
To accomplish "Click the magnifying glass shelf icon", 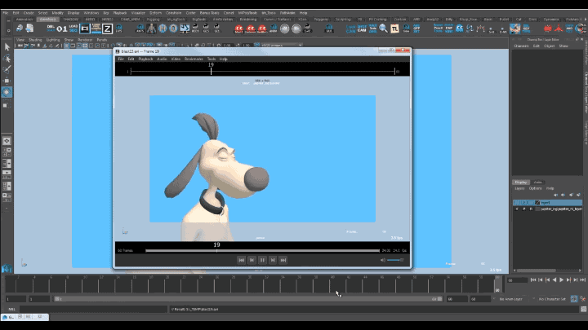I will click(x=383, y=29).
